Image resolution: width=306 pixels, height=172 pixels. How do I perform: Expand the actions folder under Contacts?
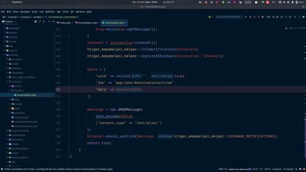click(x=10, y=86)
